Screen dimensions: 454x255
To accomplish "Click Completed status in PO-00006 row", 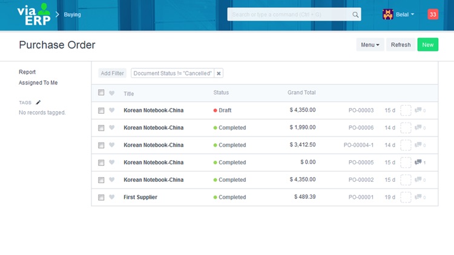I will tap(229, 127).
